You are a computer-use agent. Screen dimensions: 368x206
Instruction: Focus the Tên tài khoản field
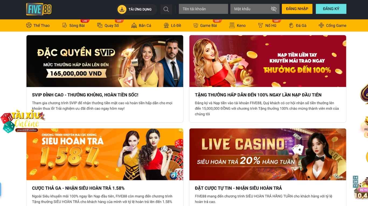pos(203,9)
